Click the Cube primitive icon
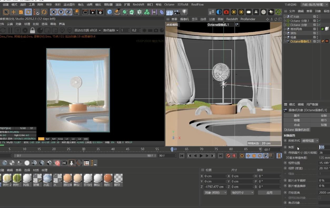This screenshot has height=208, width=330. (x=110, y=12)
